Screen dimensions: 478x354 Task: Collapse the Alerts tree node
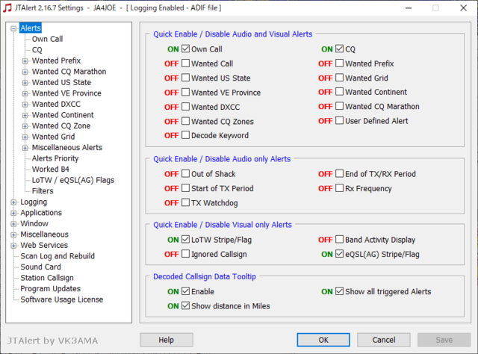coord(13,28)
